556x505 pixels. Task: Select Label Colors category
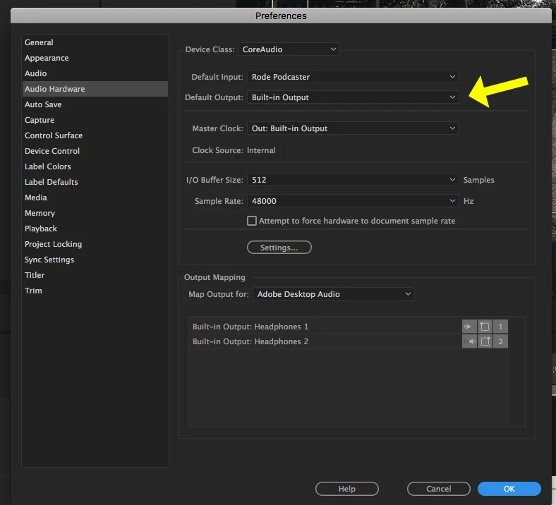pos(95,166)
